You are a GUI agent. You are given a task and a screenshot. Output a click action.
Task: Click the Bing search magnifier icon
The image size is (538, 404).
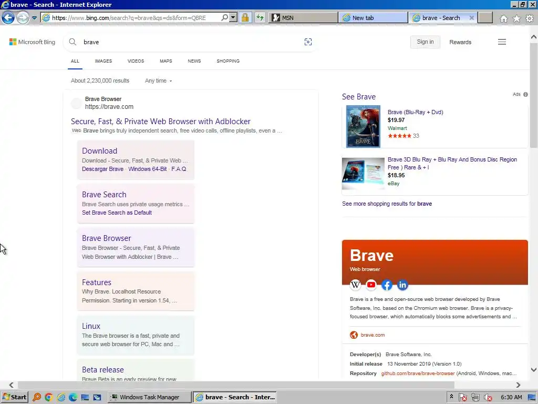coord(73,42)
